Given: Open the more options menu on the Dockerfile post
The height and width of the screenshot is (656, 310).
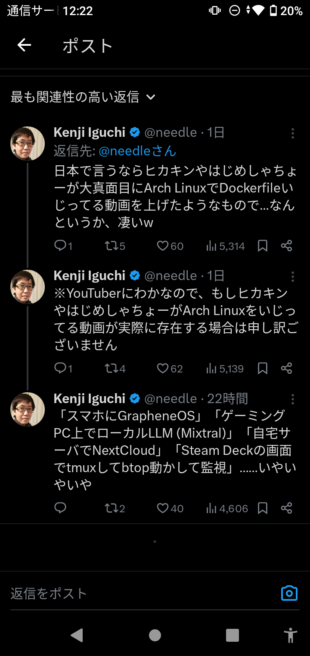Looking at the screenshot, I should coord(292,133).
